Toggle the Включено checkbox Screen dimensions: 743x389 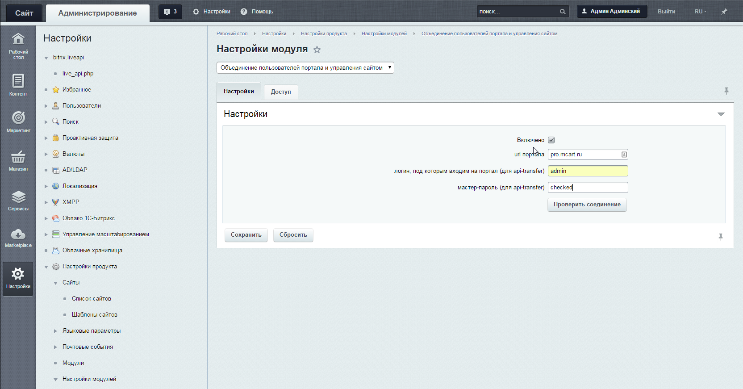[x=551, y=140]
